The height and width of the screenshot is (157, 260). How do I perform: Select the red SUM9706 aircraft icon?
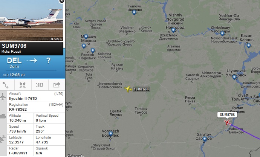pos(227,123)
